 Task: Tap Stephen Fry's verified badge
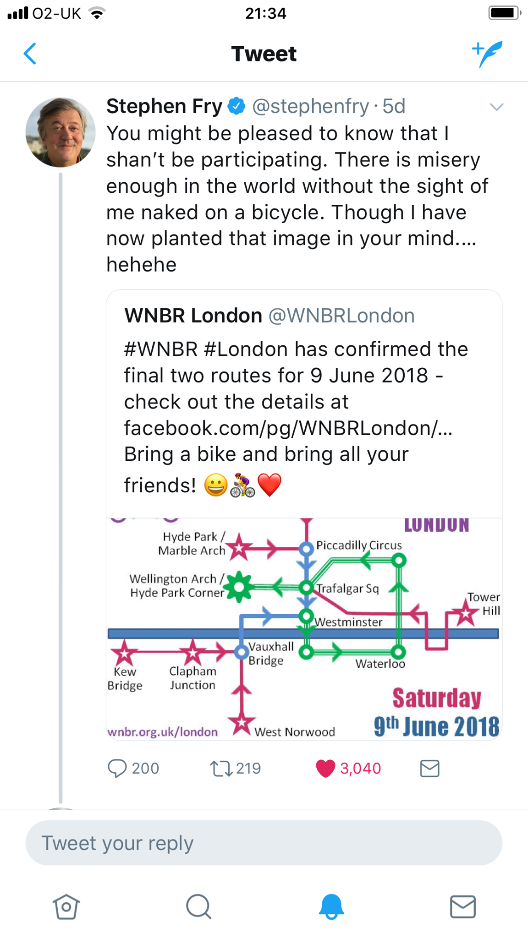[237, 106]
